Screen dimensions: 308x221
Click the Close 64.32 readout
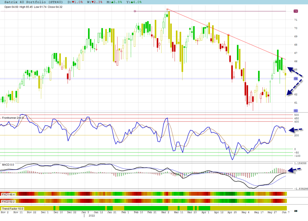click(x=55, y=7)
